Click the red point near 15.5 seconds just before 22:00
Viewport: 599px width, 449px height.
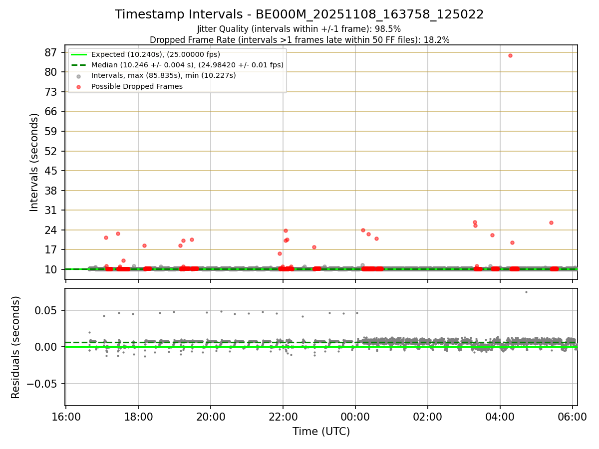point(280,253)
